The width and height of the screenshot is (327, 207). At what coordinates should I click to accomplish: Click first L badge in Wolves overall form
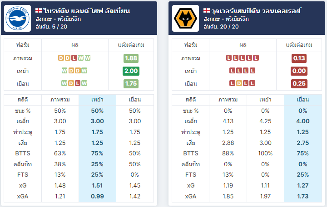click(229, 58)
